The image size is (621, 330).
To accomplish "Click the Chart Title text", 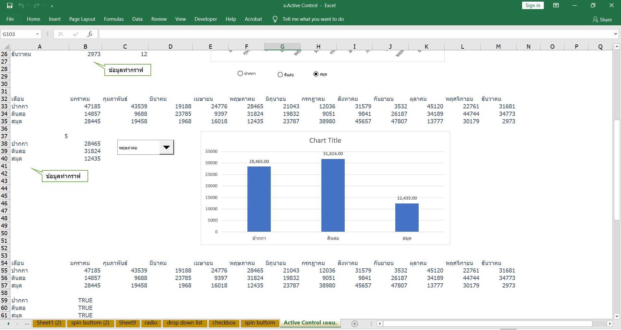I will click(x=325, y=141).
